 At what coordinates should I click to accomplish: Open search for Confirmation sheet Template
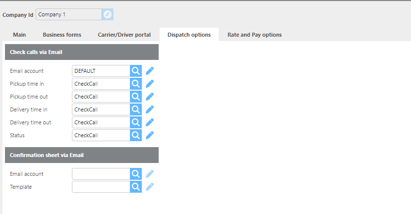[136, 187]
